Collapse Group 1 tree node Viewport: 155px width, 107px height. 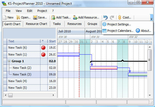tap(9, 61)
